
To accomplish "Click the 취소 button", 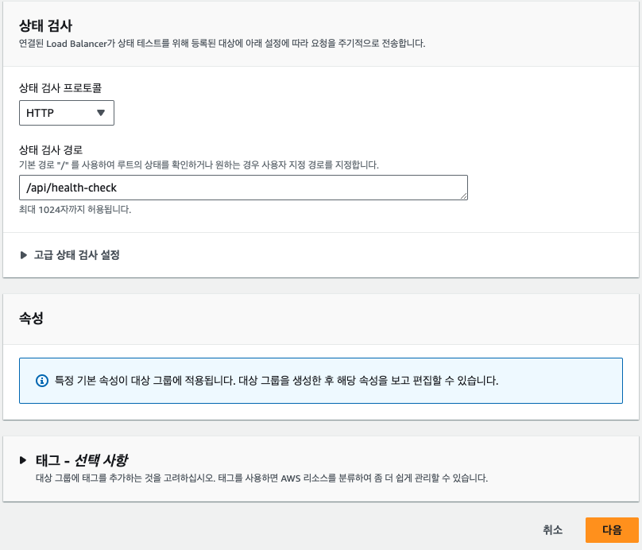I will (553, 530).
